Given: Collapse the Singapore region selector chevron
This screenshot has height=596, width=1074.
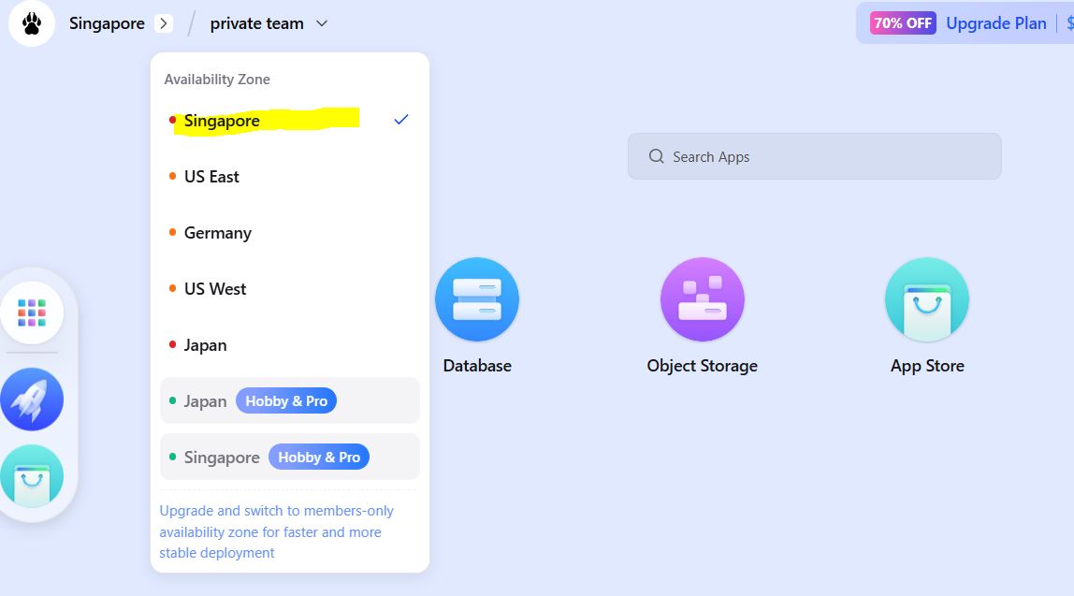Looking at the screenshot, I should [164, 24].
